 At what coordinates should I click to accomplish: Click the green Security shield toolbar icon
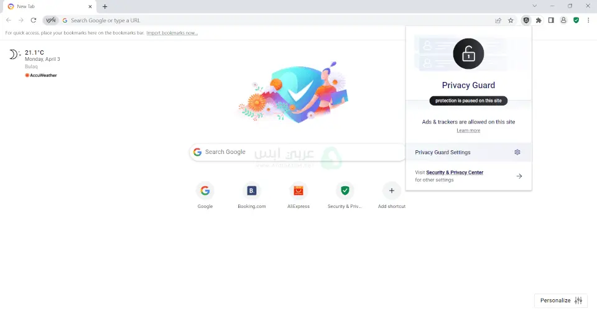coord(576,20)
